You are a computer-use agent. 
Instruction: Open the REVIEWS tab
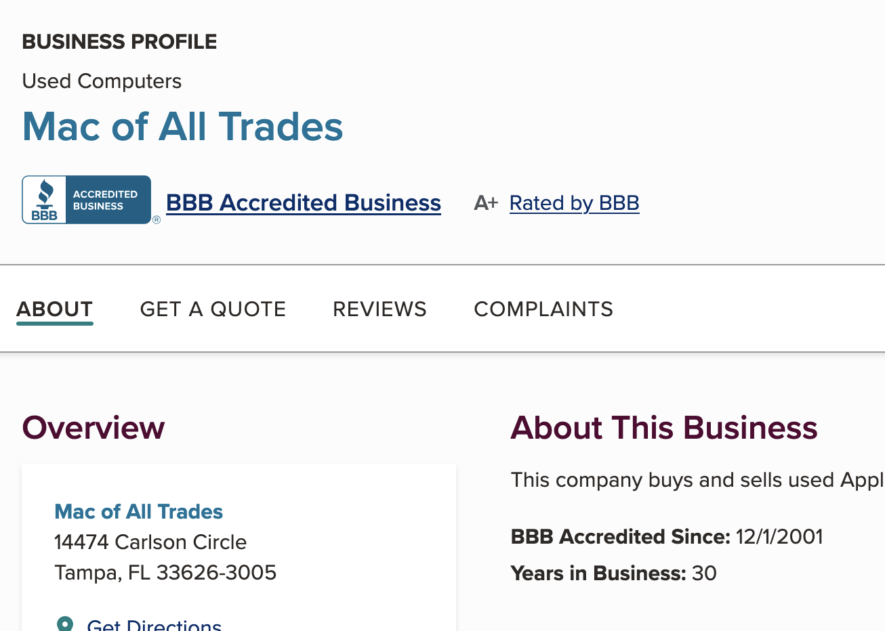pyautogui.click(x=379, y=309)
